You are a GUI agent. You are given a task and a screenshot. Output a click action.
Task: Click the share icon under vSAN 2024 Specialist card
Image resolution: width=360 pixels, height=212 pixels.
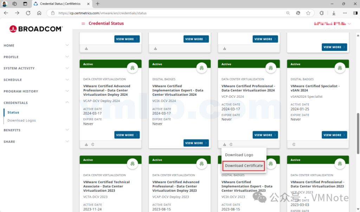294,144
